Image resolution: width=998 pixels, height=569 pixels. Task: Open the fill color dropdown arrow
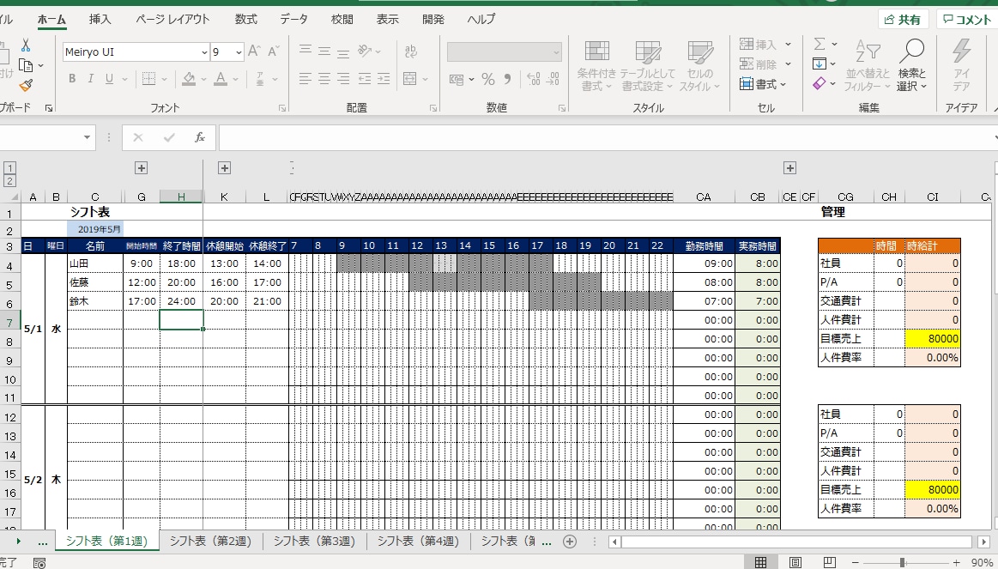[203, 80]
